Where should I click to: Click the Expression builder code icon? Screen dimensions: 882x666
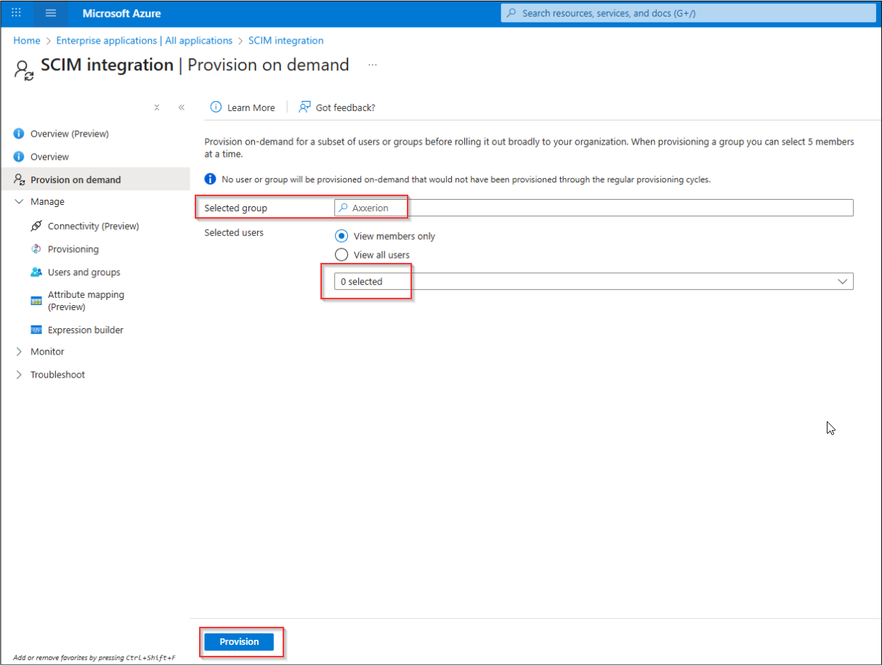click(x=36, y=330)
